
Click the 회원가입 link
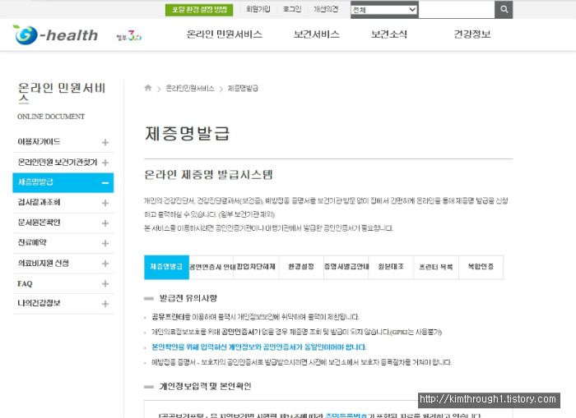click(x=258, y=9)
